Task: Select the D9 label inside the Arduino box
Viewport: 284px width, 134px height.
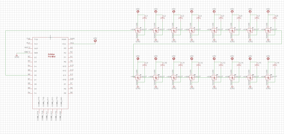Action: 35,89
